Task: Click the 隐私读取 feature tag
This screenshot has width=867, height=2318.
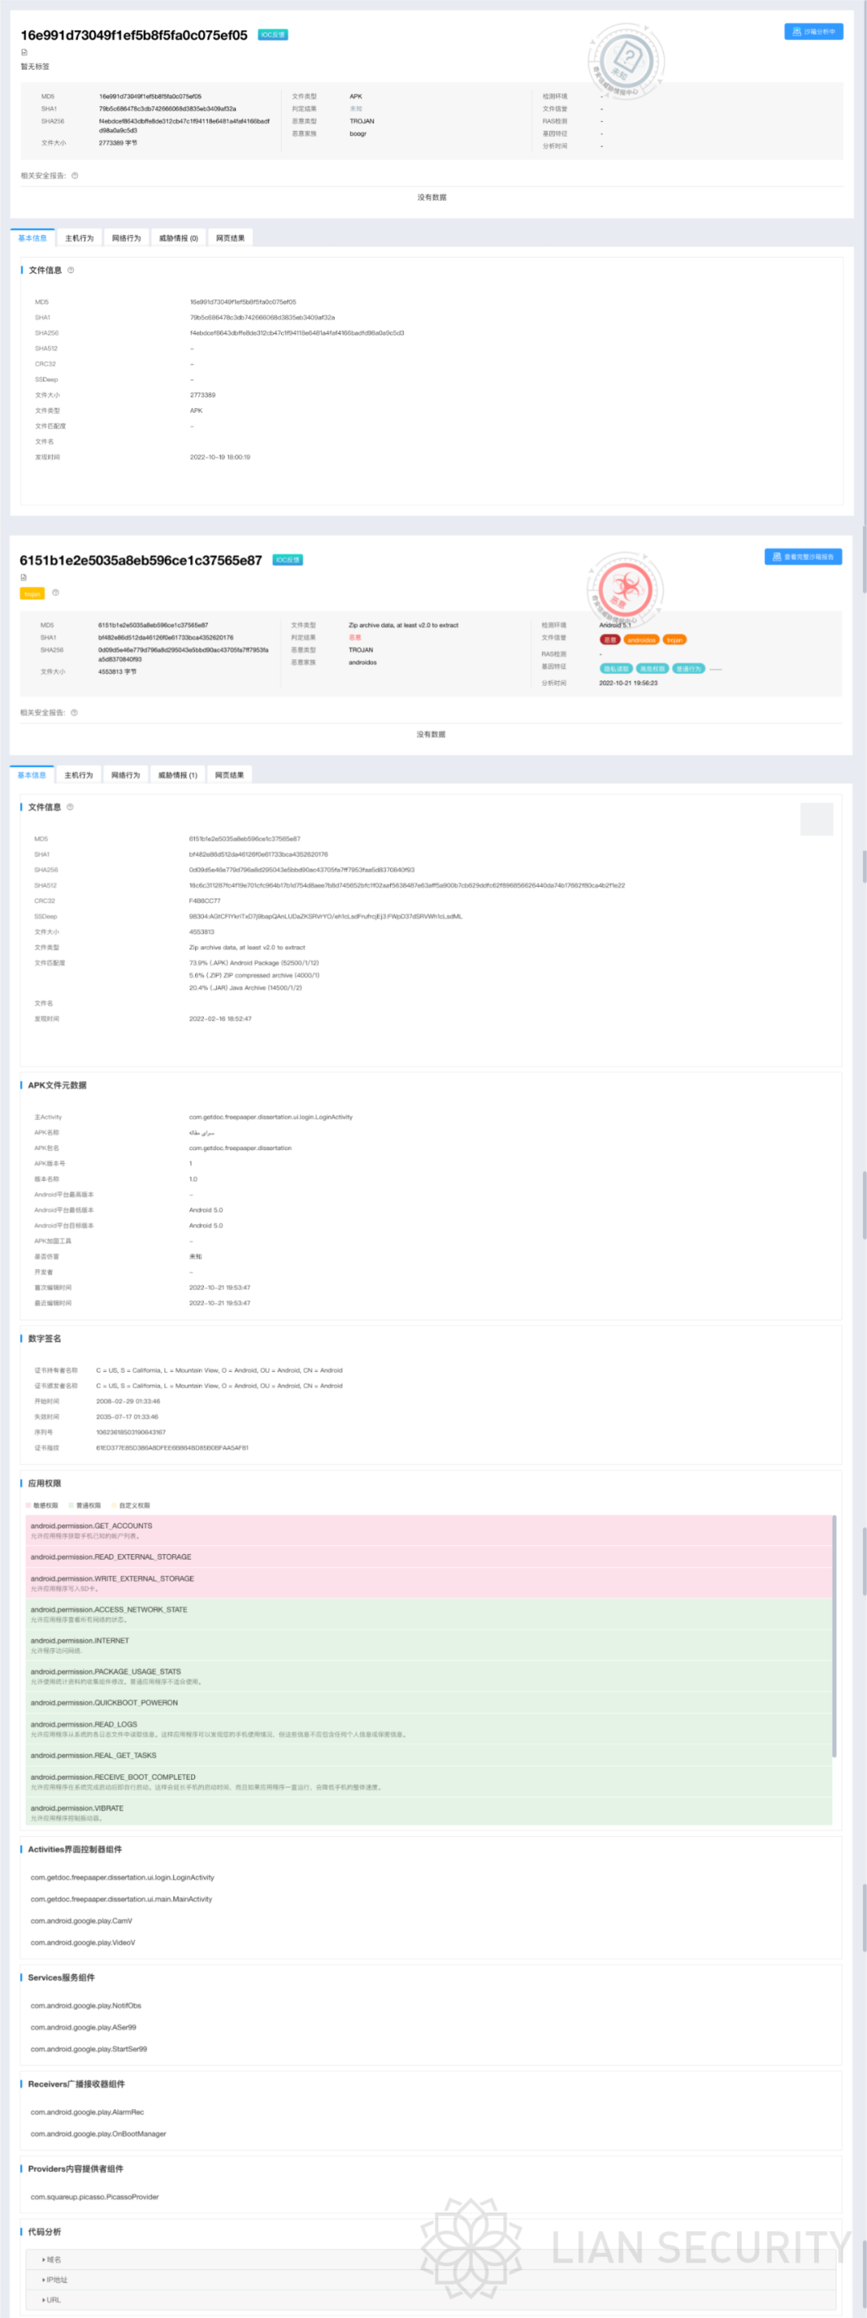Action: (x=616, y=668)
